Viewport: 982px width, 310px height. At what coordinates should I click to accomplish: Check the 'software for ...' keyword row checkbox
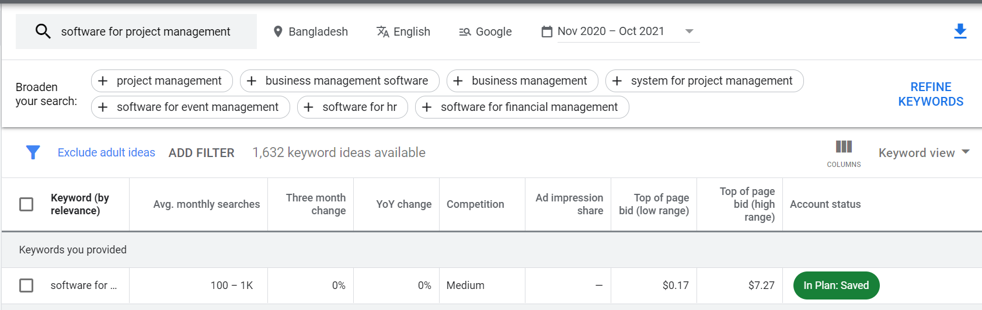tap(26, 285)
